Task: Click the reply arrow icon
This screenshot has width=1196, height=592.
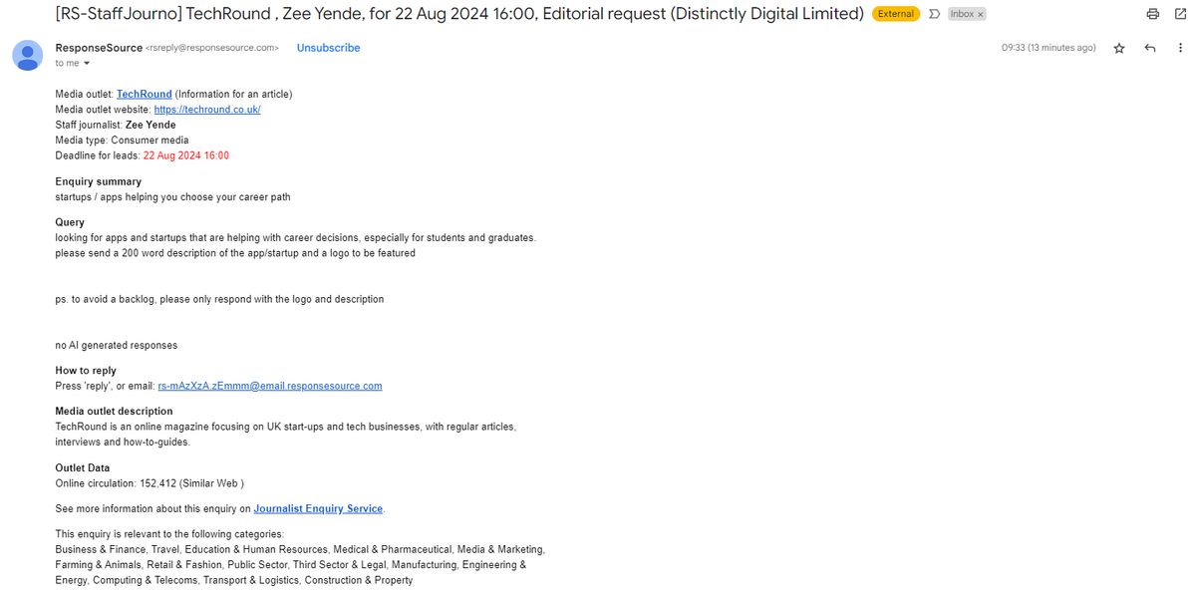Action: (x=1150, y=48)
